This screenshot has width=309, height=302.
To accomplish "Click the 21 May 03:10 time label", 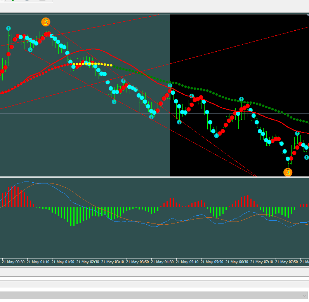I will click(113, 262).
